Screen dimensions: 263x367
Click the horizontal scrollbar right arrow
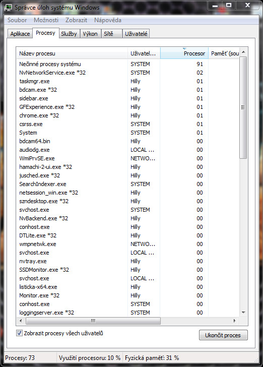[234, 321]
